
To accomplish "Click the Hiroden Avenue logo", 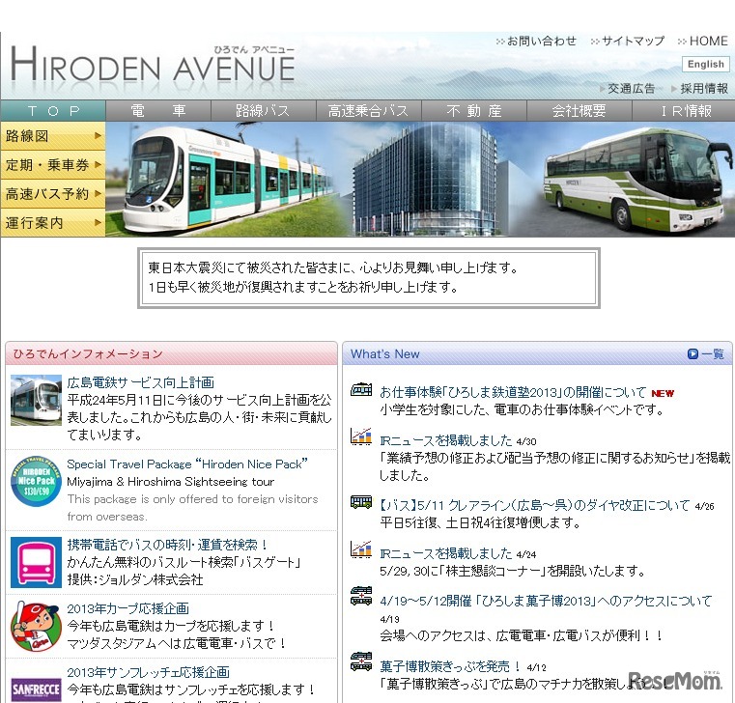I will coord(153,64).
